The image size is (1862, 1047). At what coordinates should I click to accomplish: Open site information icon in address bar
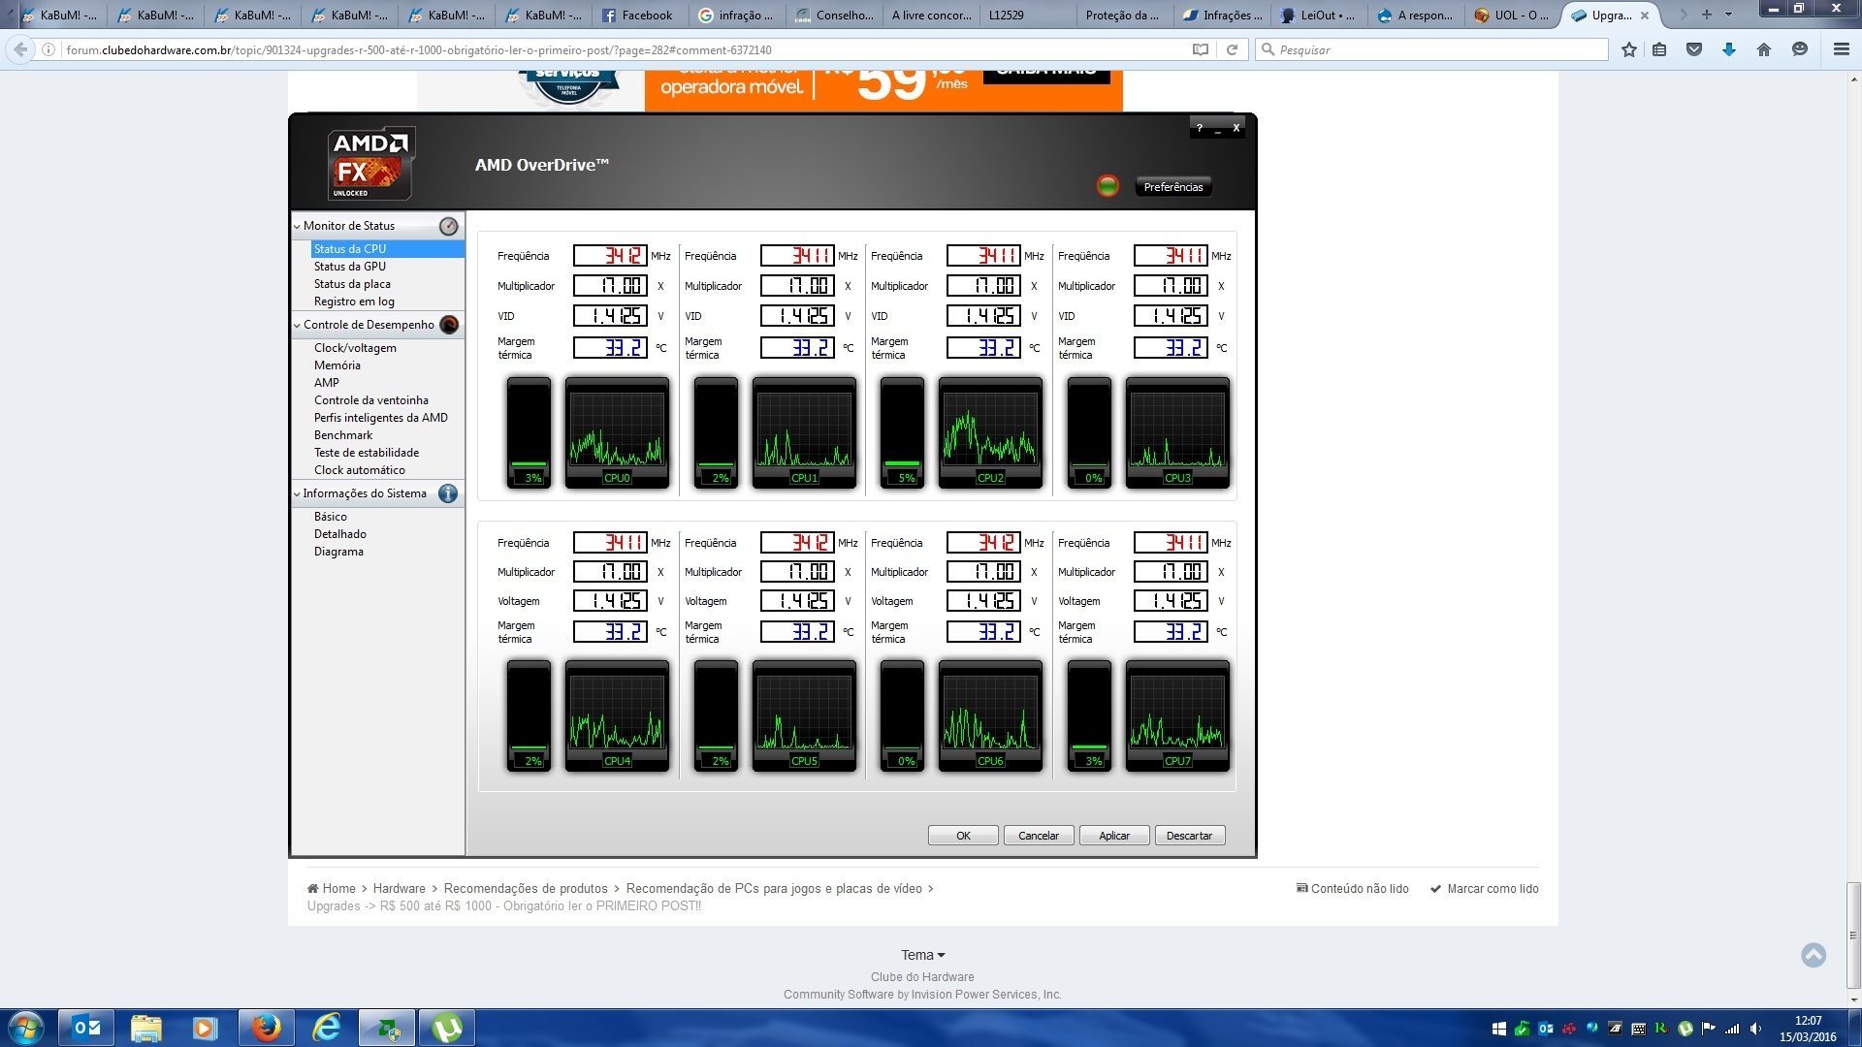[x=48, y=49]
